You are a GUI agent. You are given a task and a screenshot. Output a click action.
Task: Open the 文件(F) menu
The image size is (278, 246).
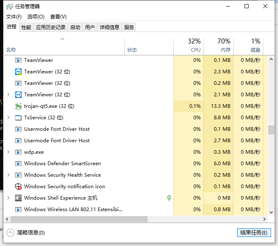[14, 17]
